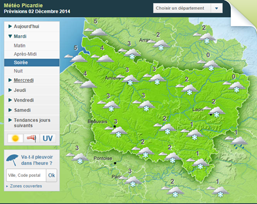Open the Mercredi forecast link
The width and height of the screenshot is (257, 204).
pyautogui.click(x=24, y=80)
